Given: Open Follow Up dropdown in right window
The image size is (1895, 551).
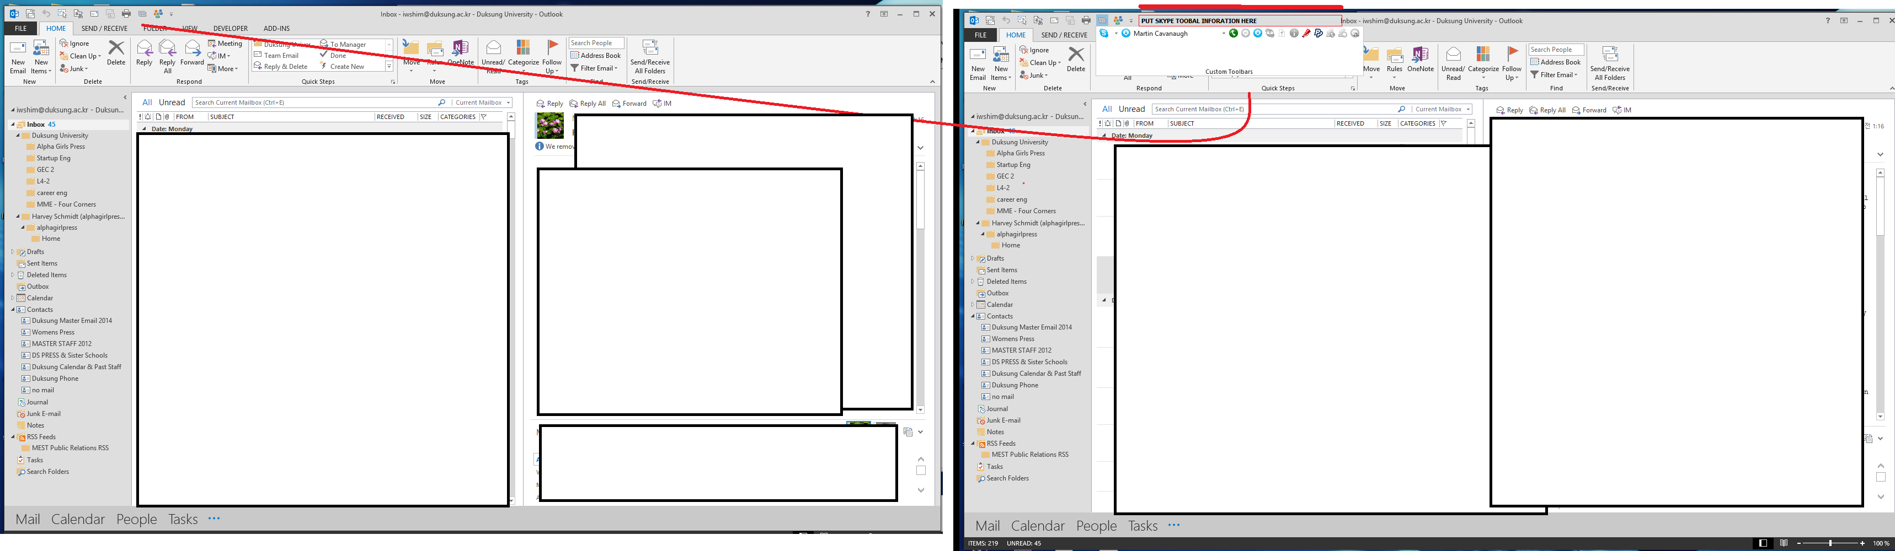Looking at the screenshot, I should [1513, 63].
